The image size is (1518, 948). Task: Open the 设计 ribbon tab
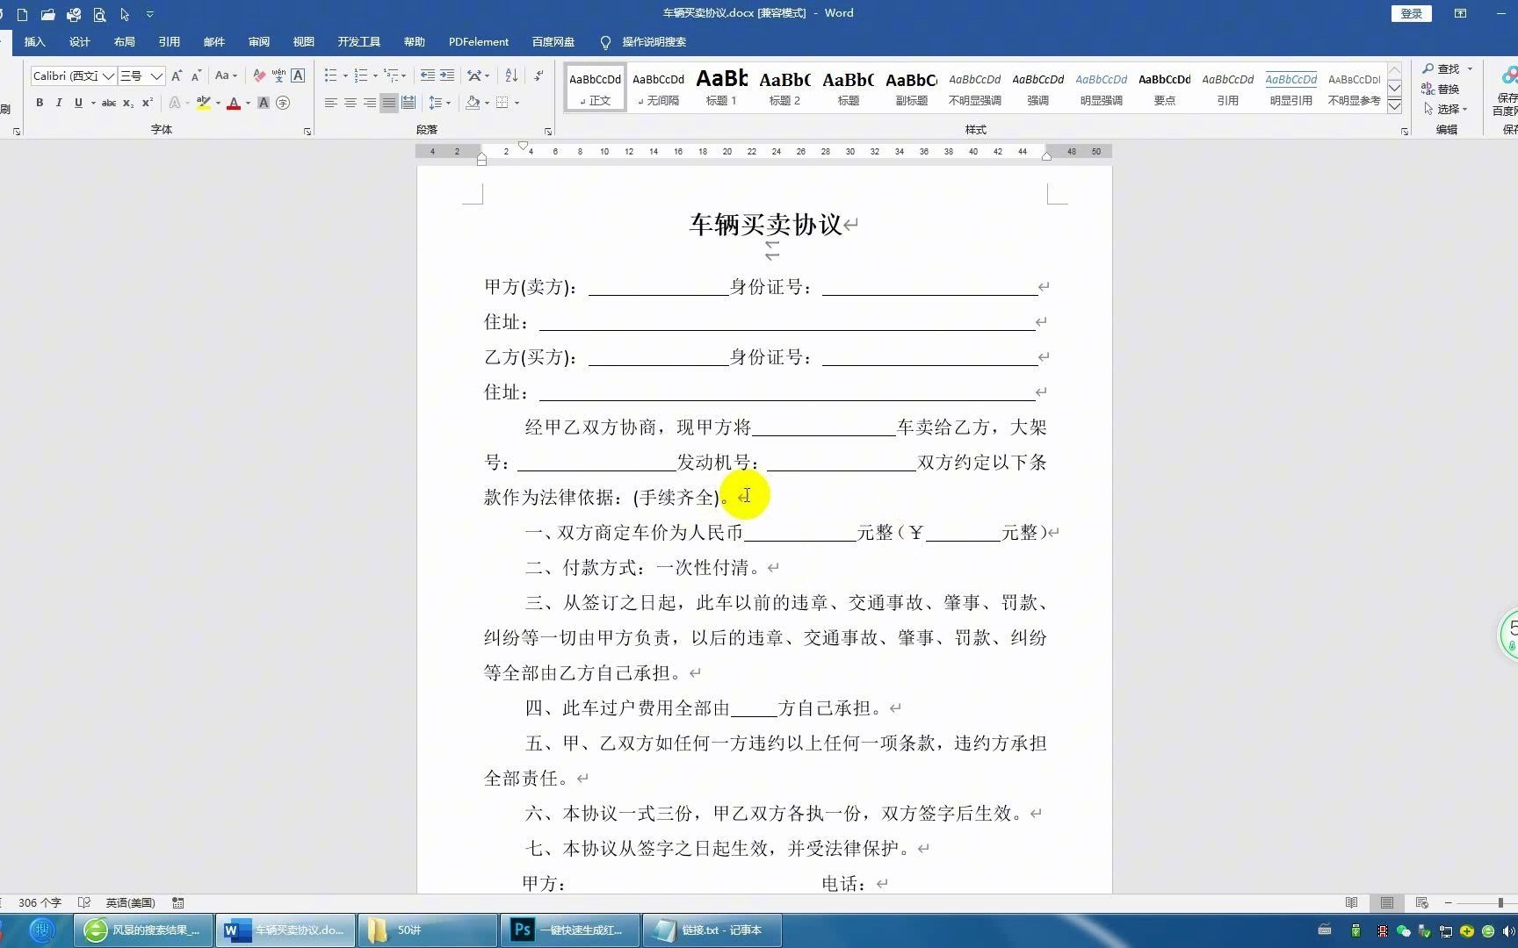(x=80, y=41)
